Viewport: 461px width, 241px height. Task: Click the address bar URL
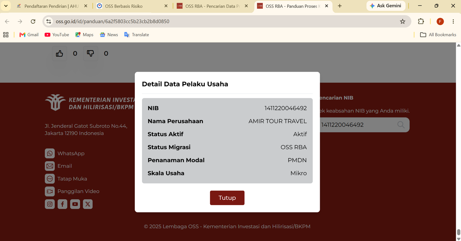(112, 21)
